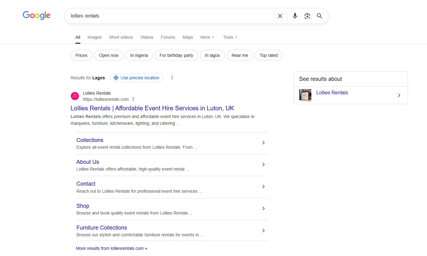Screen dimensions: 427x256
Task: Open the Tools dropdown
Action: (x=230, y=37)
